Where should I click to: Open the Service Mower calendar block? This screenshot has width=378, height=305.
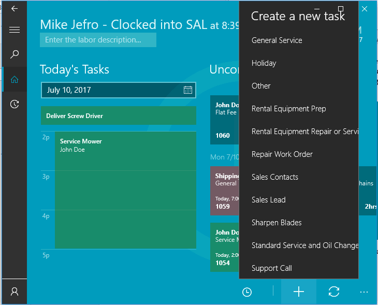[x=125, y=190]
